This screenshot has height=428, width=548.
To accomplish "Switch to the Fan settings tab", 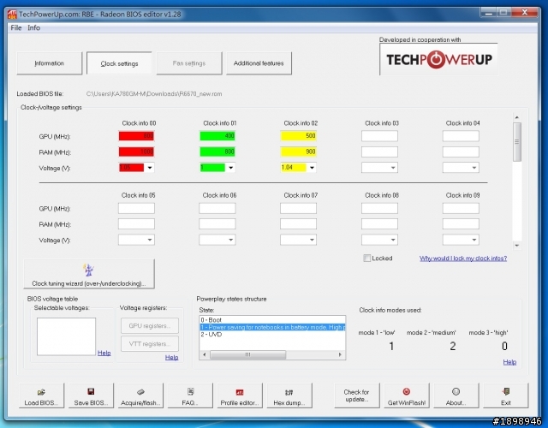I will [x=189, y=63].
